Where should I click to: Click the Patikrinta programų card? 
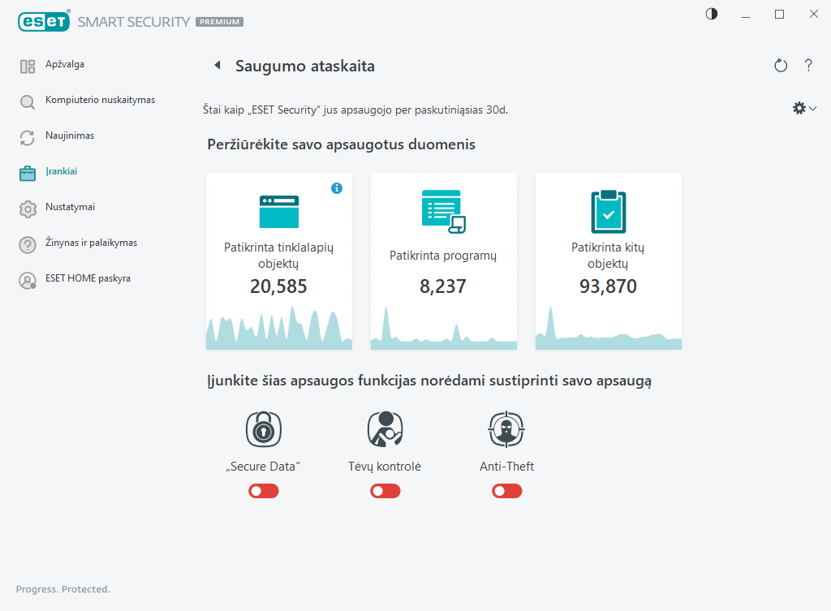[444, 260]
